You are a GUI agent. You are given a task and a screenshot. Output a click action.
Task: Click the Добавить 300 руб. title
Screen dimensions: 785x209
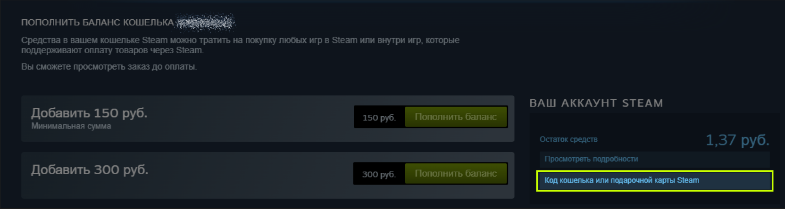90,169
